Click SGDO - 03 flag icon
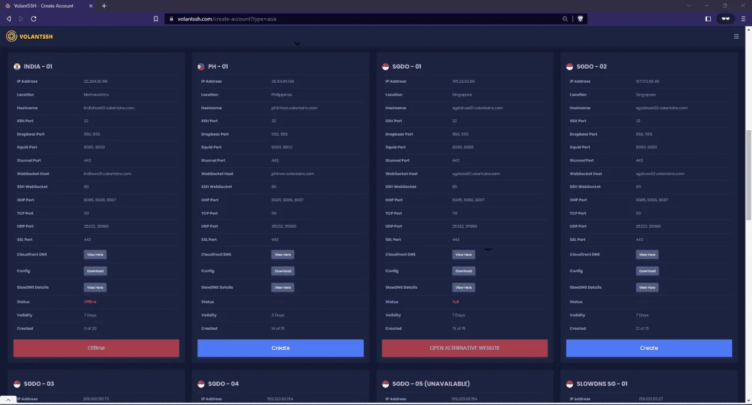Image resolution: width=752 pixels, height=405 pixels. click(x=17, y=384)
